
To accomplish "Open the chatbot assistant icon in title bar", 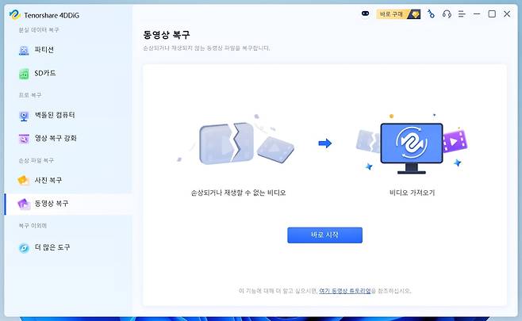I will click(365, 13).
